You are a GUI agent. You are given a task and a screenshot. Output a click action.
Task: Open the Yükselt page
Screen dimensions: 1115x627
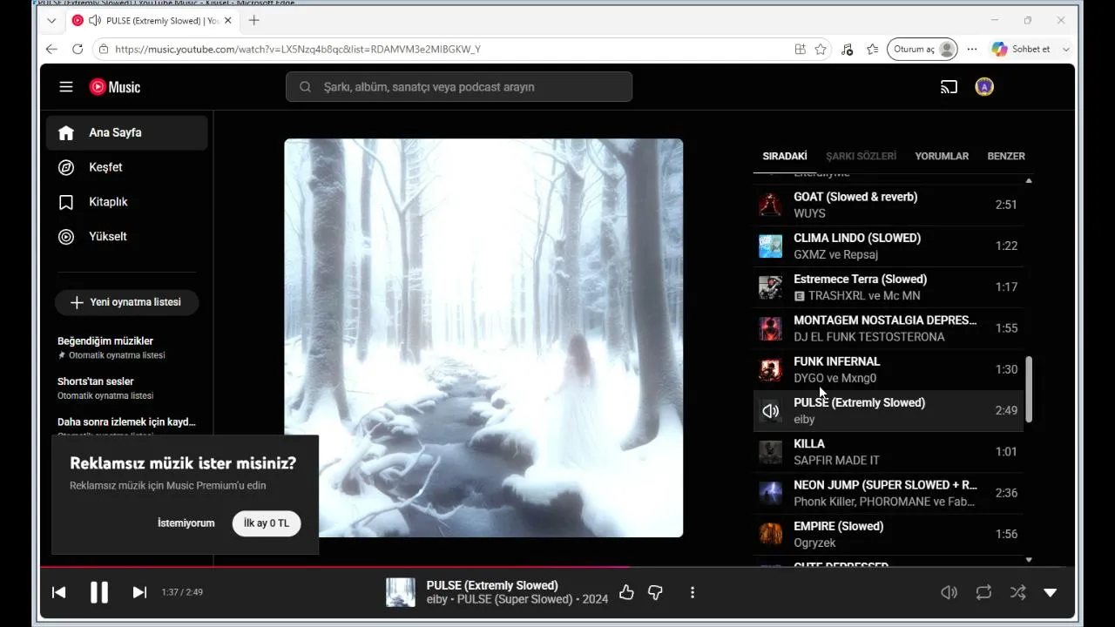[127, 237]
